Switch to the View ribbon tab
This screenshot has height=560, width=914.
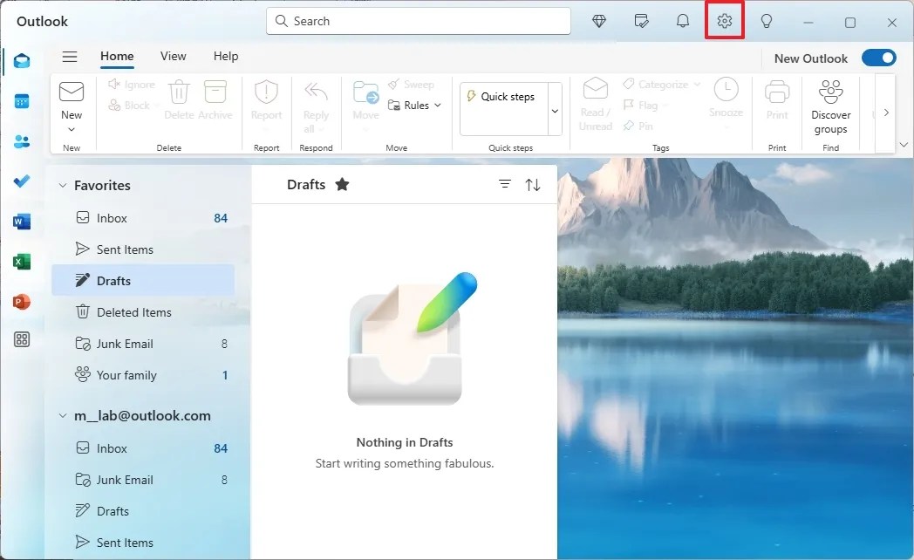point(173,56)
